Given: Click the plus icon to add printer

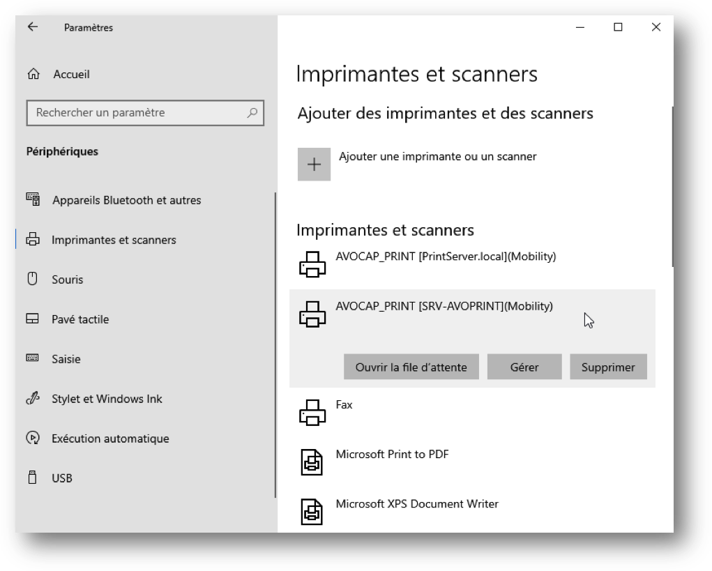Looking at the screenshot, I should point(315,165).
